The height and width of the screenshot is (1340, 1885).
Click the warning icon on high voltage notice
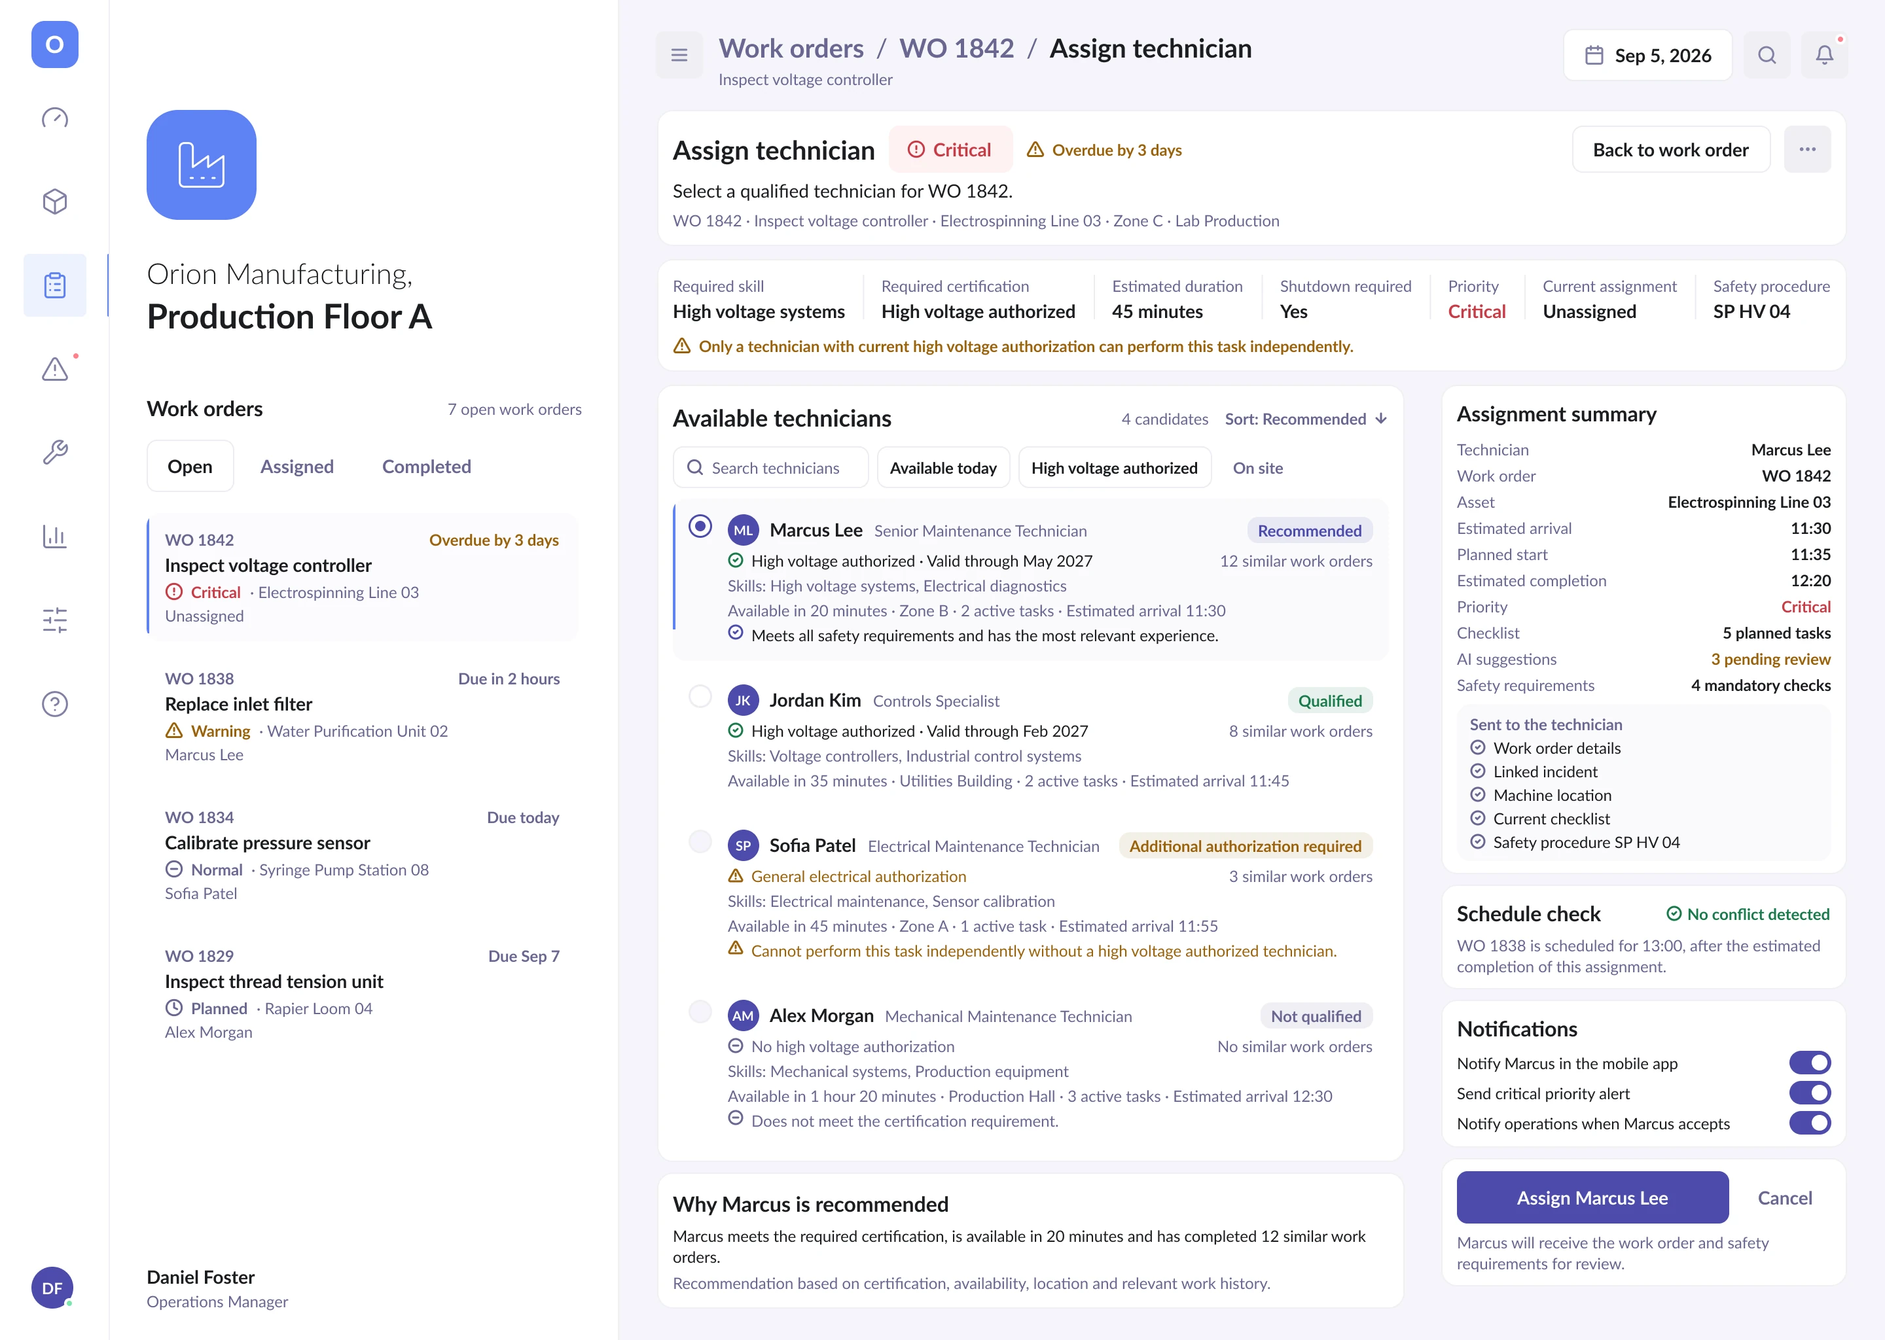(x=682, y=345)
